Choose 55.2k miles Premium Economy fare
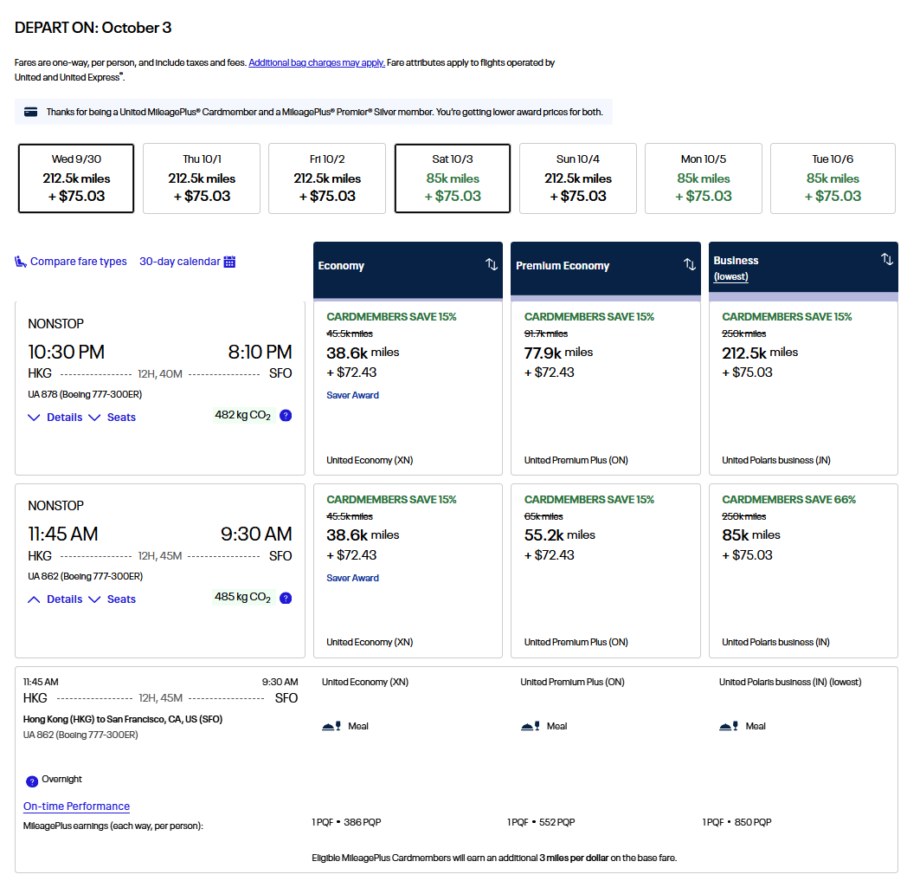 pos(606,571)
